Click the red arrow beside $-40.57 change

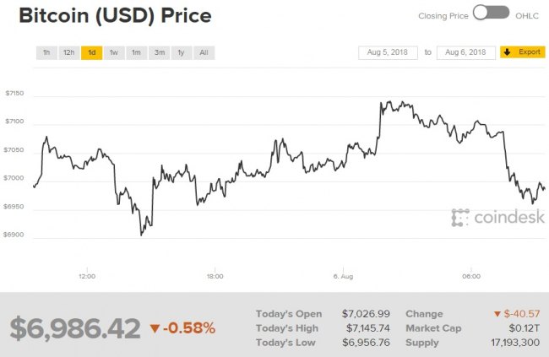(x=496, y=314)
